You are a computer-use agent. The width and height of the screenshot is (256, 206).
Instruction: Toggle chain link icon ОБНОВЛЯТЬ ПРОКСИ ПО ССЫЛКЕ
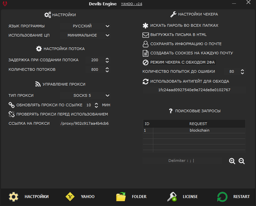(x=12, y=105)
